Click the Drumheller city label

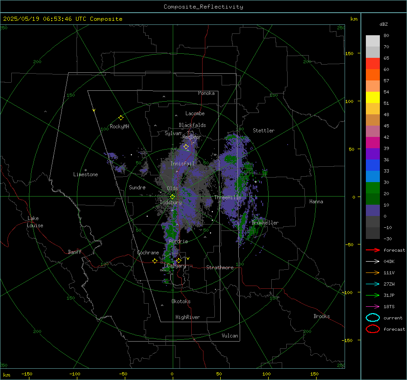(x=265, y=223)
